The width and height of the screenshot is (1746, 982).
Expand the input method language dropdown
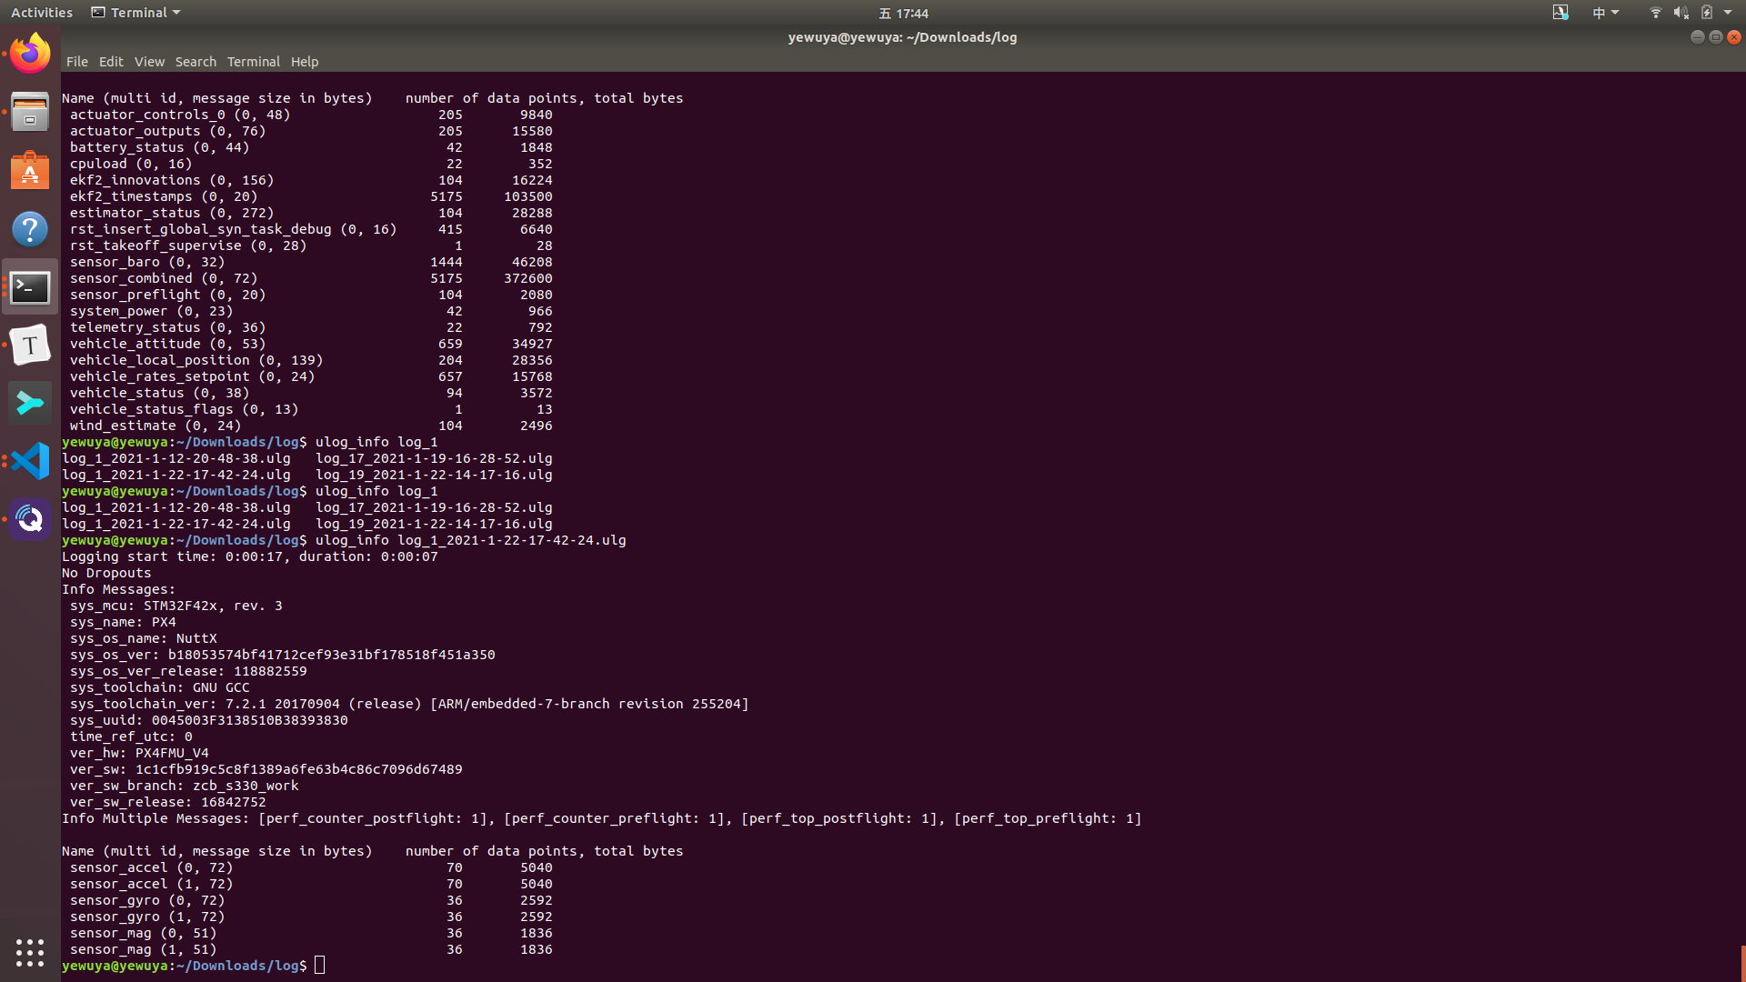(1605, 13)
